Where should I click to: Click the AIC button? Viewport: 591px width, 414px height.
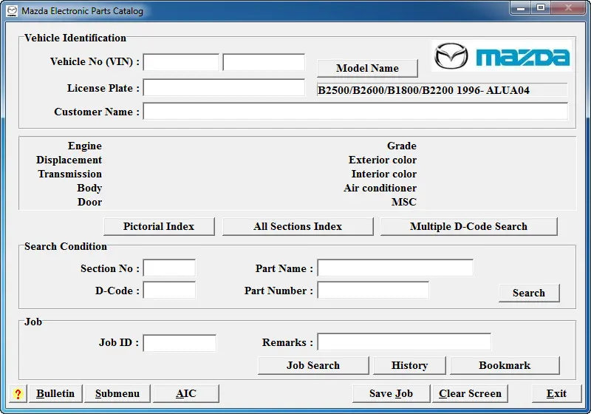tap(186, 393)
